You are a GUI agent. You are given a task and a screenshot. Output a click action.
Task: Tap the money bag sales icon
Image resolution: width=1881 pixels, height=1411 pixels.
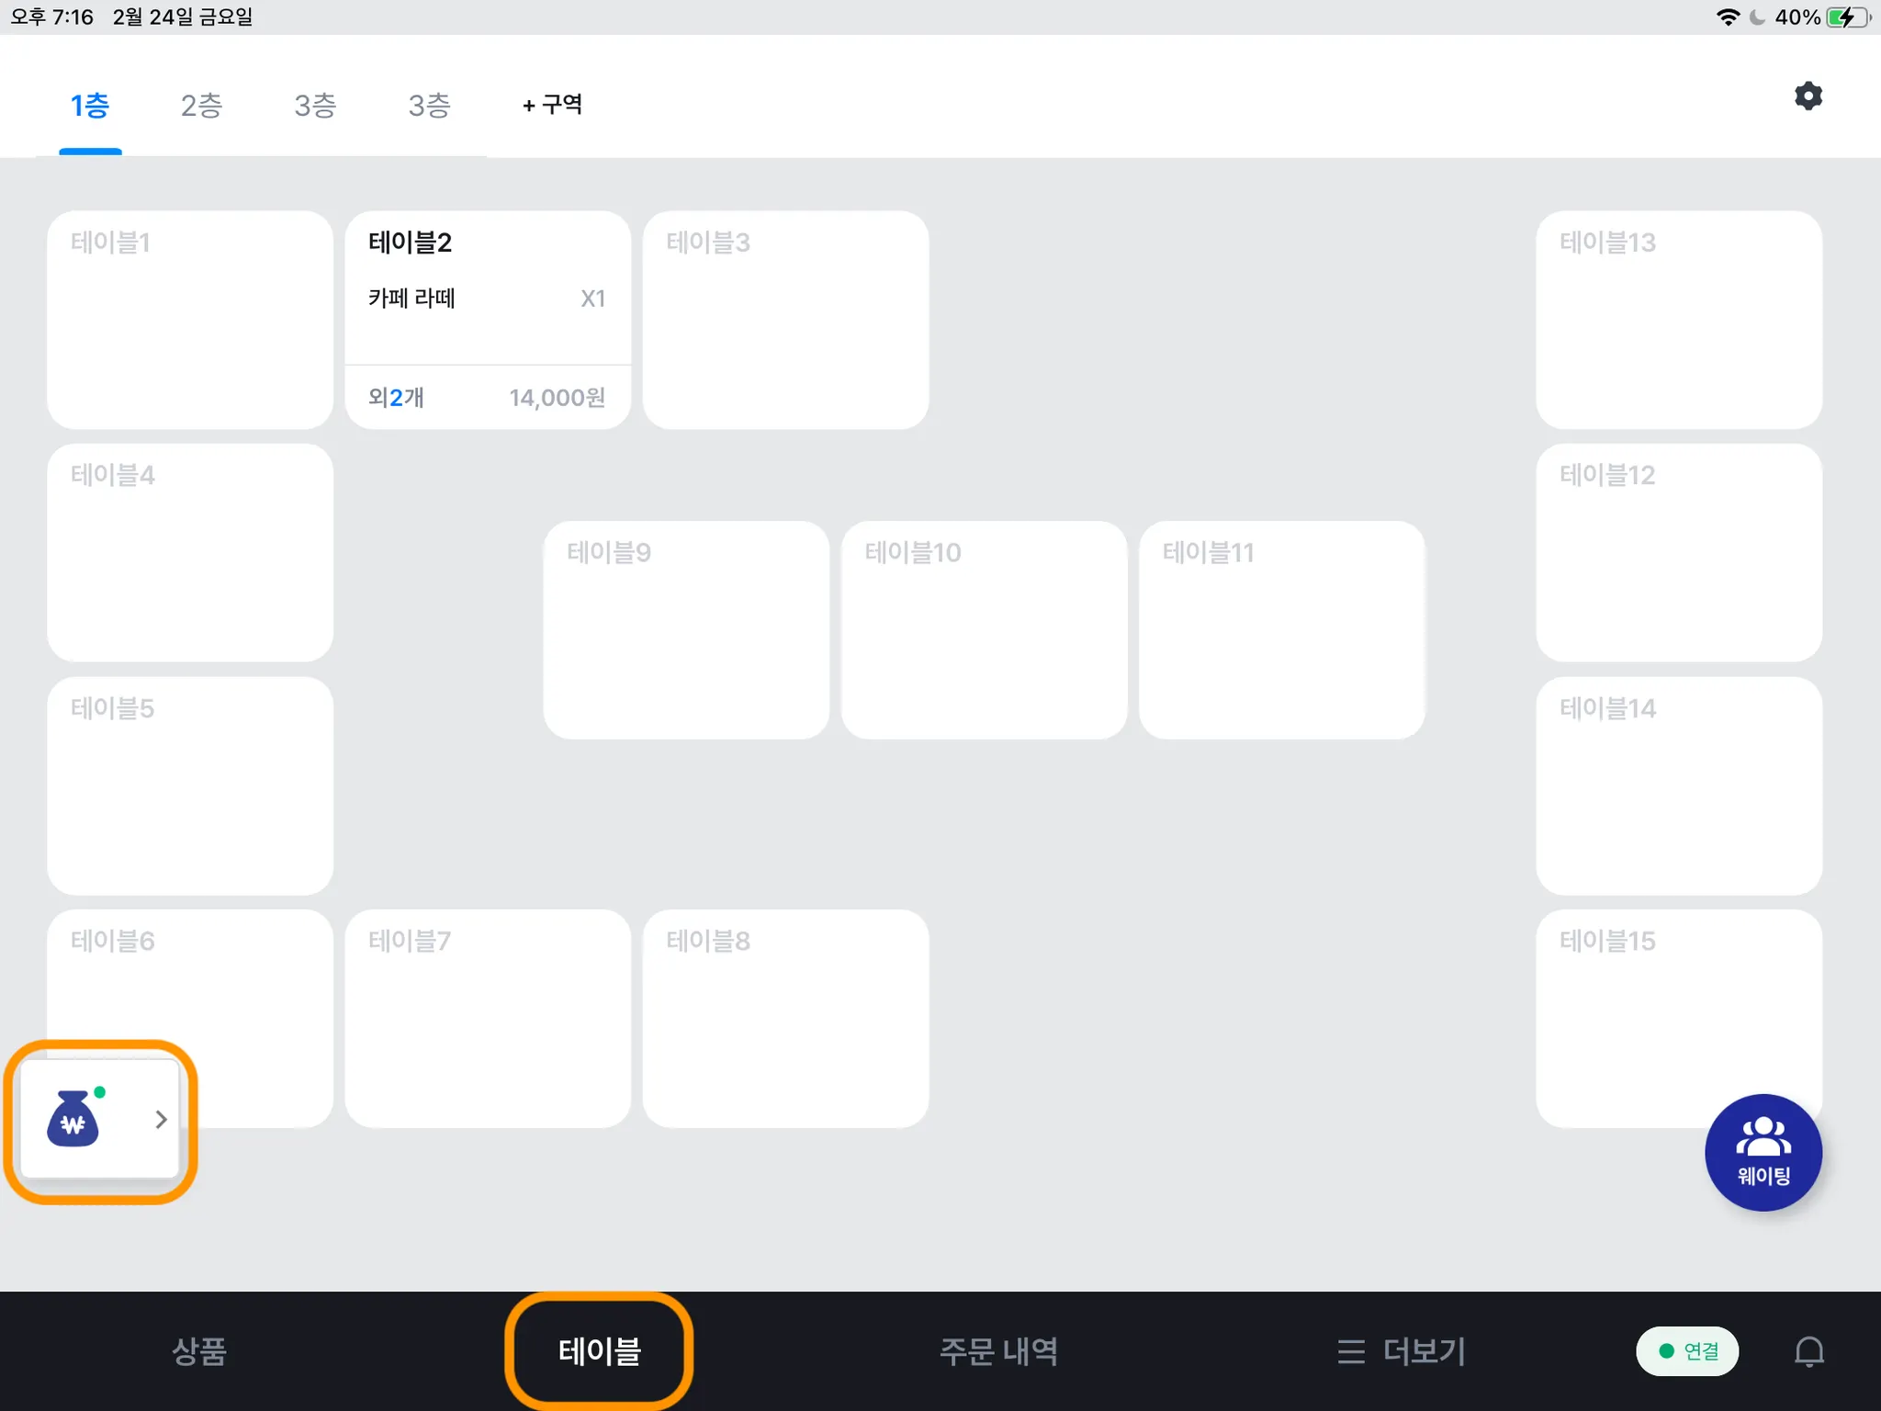tap(73, 1119)
